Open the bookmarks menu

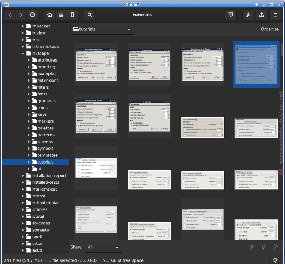click(x=72, y=15)
